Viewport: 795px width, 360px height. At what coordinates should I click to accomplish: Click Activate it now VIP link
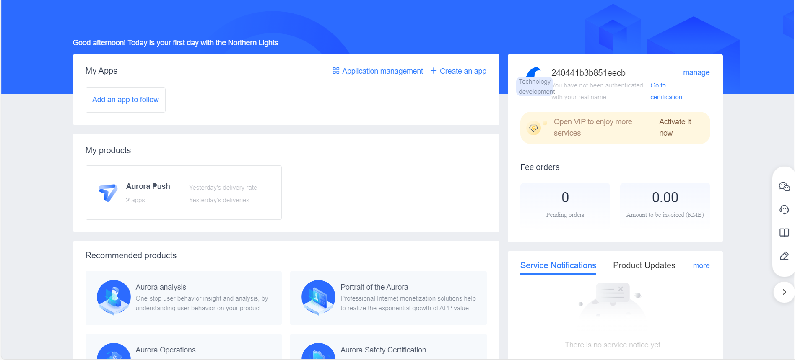point(675,127)
